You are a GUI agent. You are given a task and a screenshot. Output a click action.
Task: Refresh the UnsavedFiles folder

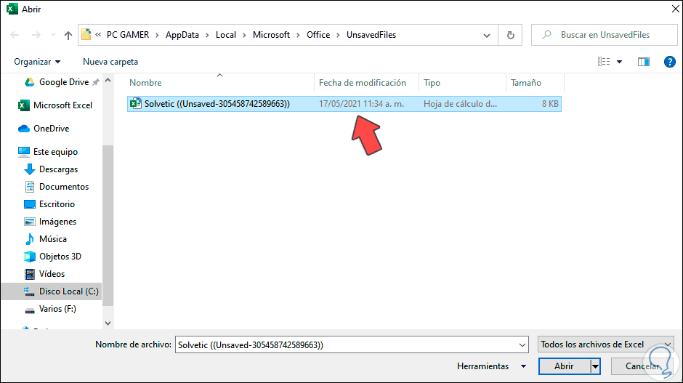[x=511, y=36]
